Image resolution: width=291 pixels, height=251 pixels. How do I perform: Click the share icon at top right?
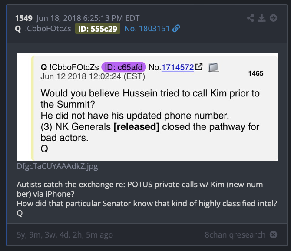251,18
